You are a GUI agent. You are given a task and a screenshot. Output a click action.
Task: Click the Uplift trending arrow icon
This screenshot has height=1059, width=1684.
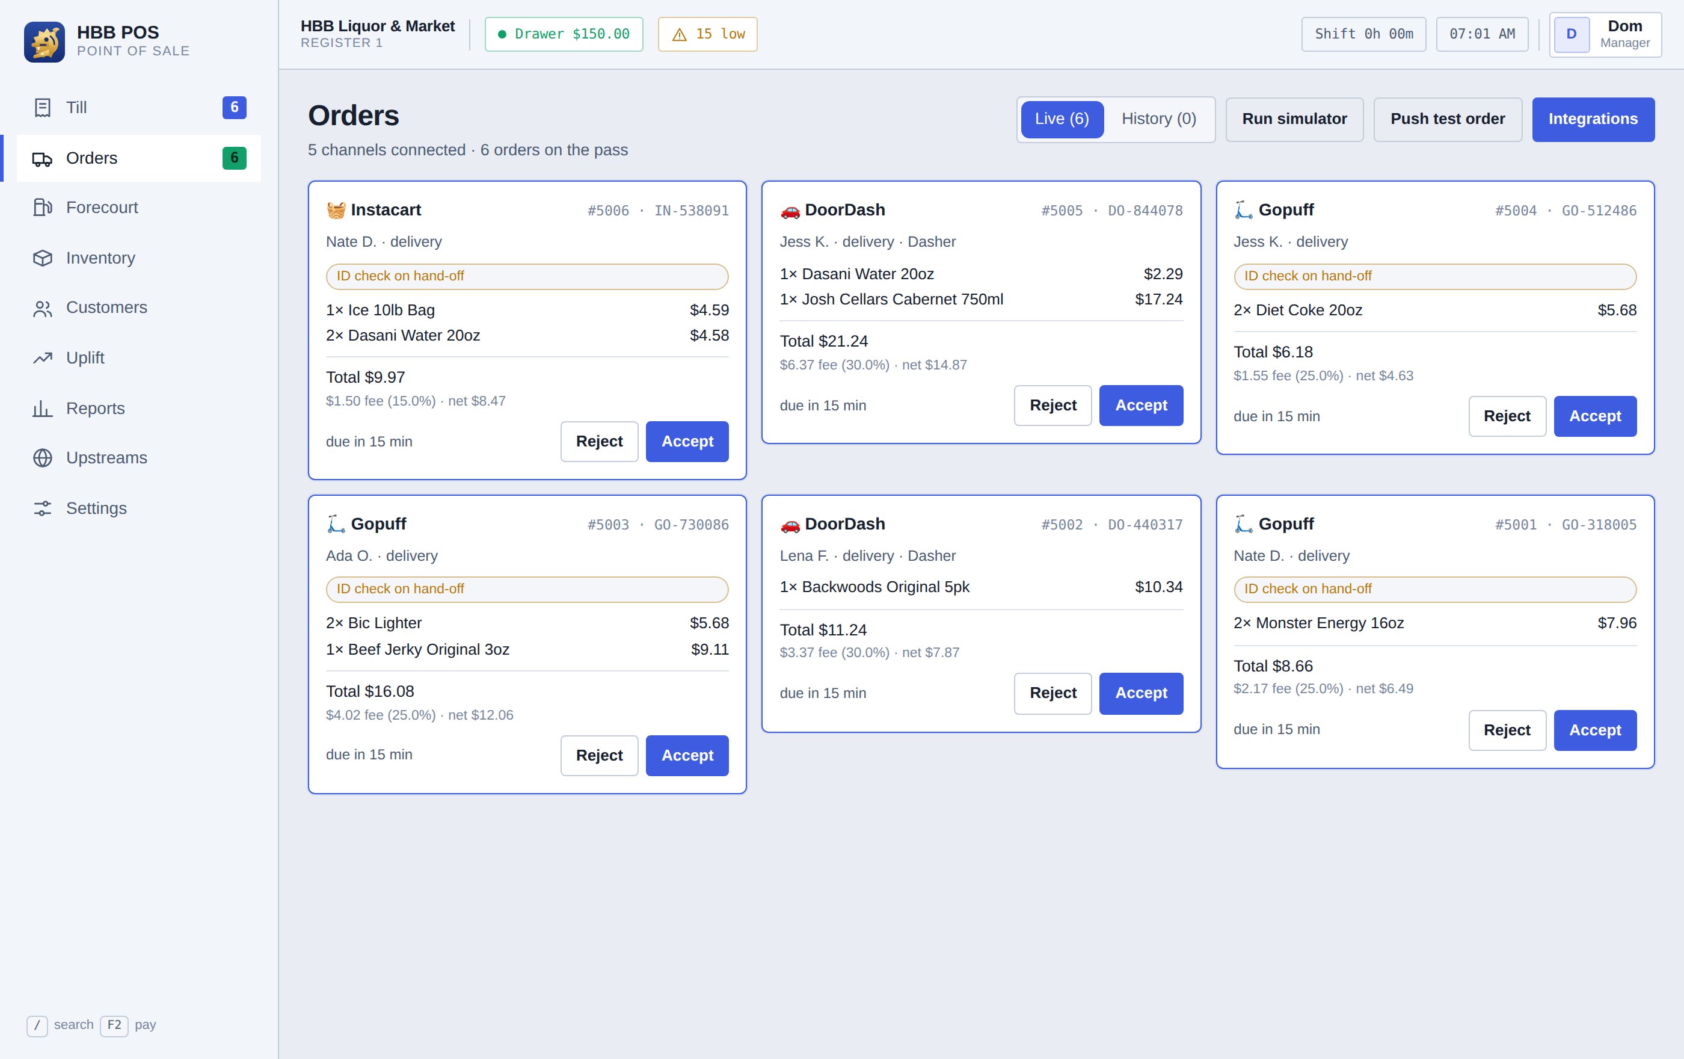(x=43, y=358)
